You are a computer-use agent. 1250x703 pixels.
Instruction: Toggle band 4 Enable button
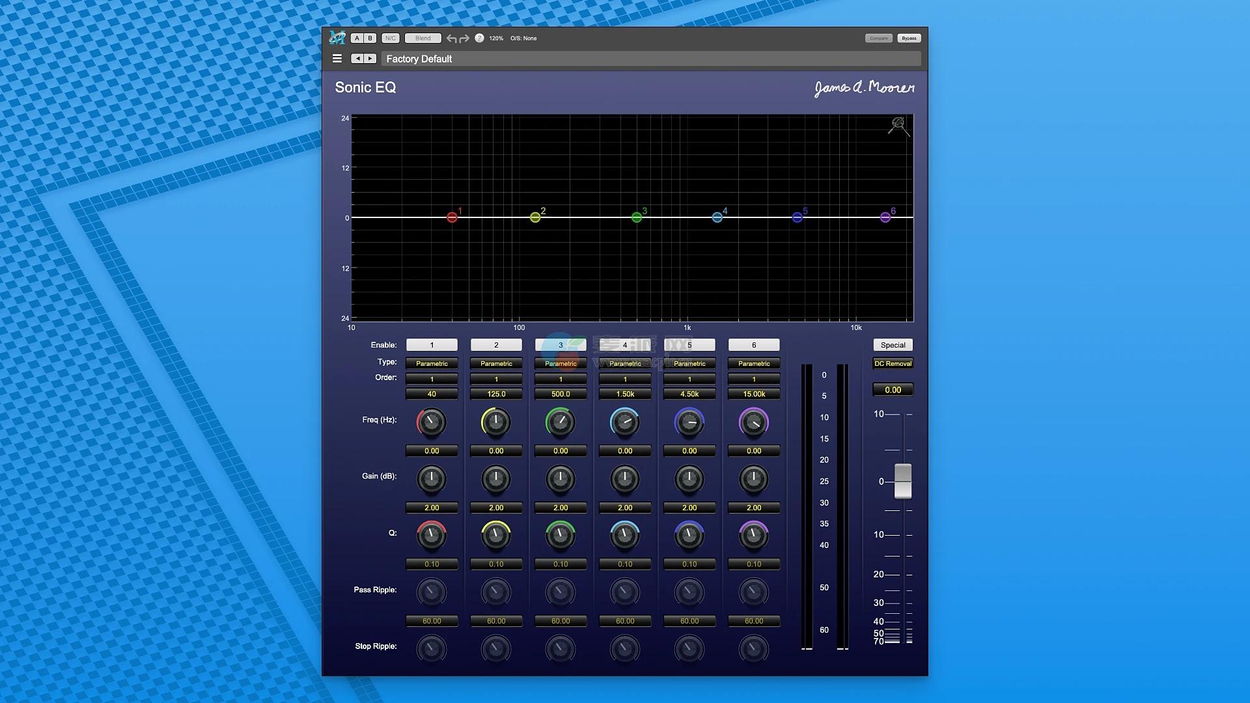625,345
